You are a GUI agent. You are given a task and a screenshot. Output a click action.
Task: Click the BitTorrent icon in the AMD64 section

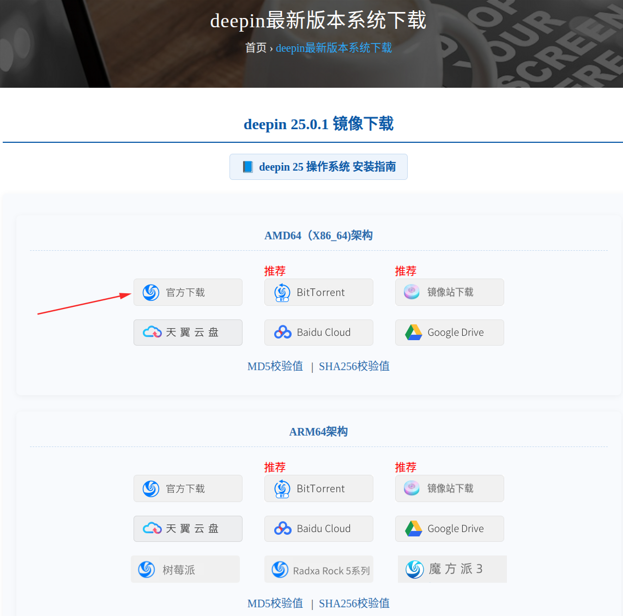point(282,293)
